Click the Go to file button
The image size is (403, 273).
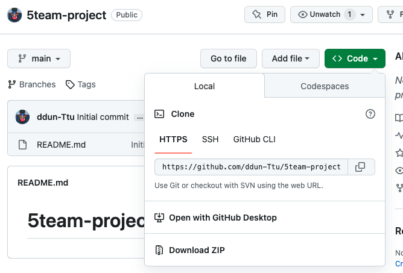(x=229, y=58)
